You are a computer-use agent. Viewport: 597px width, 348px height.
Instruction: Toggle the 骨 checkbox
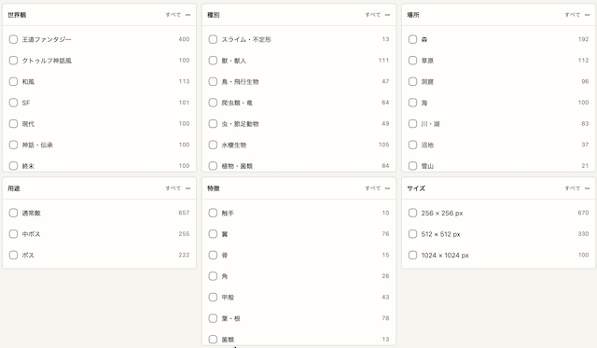213,255
